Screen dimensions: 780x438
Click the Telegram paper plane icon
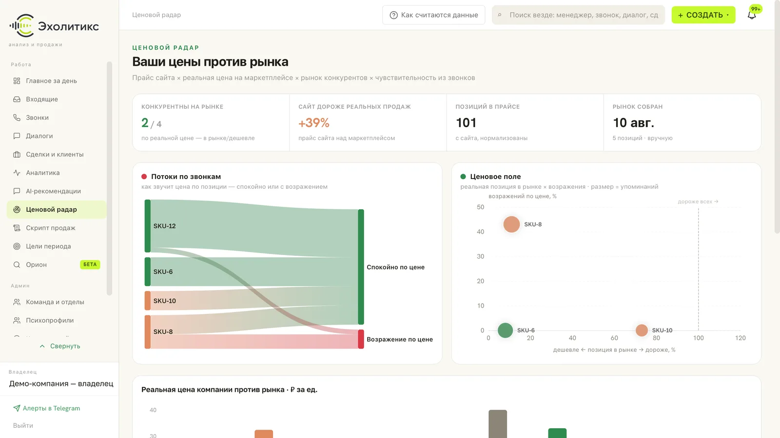click(17, 408)
